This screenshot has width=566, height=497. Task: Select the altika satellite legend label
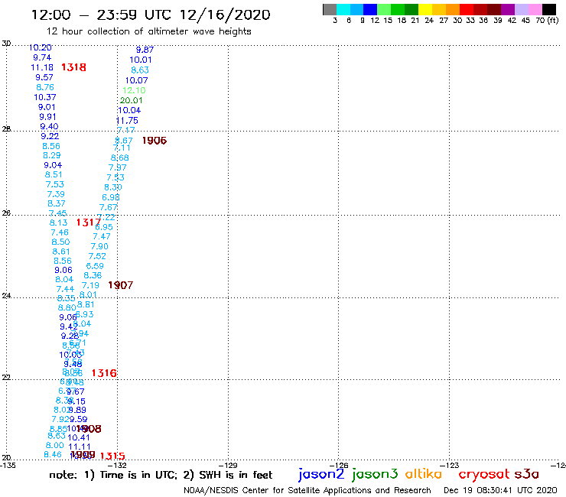(x=423, y=474)
